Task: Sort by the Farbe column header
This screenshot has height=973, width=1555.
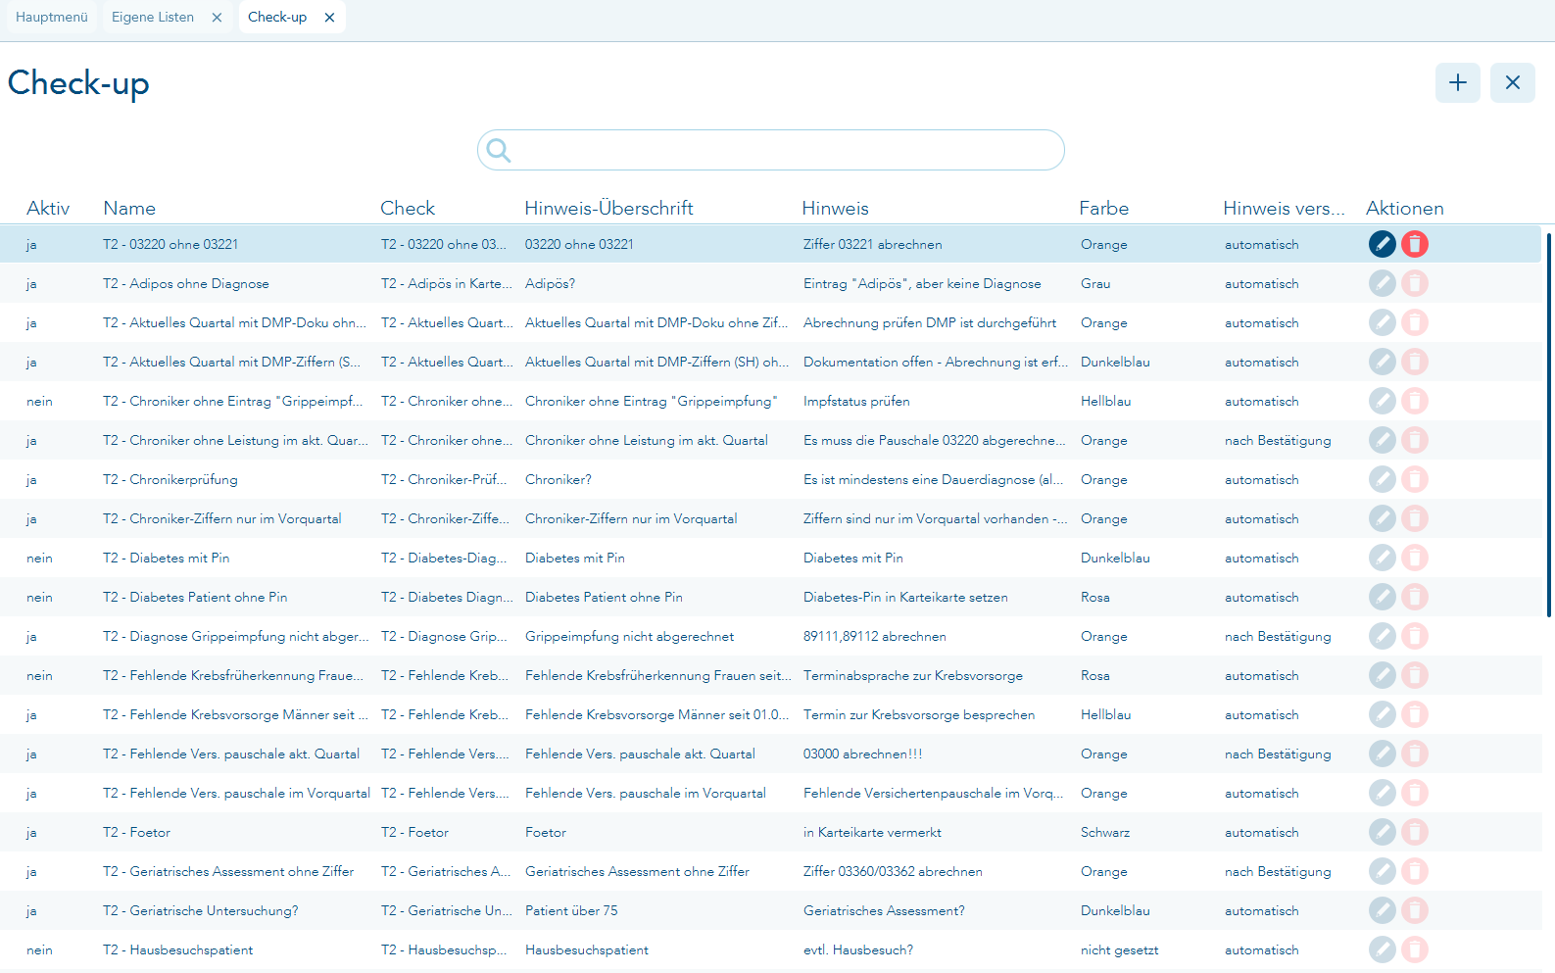Action: point(1103,208)
